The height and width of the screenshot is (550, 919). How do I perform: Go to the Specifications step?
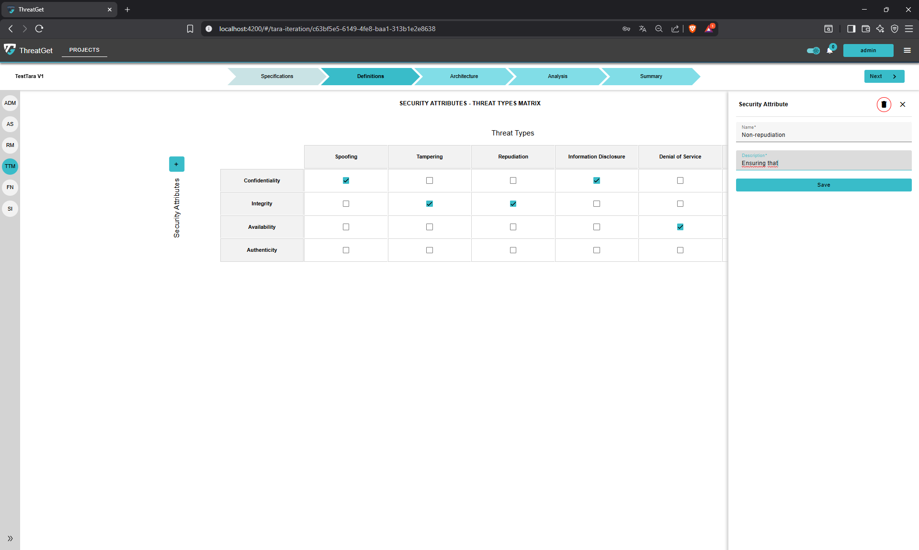pos(277,76)
